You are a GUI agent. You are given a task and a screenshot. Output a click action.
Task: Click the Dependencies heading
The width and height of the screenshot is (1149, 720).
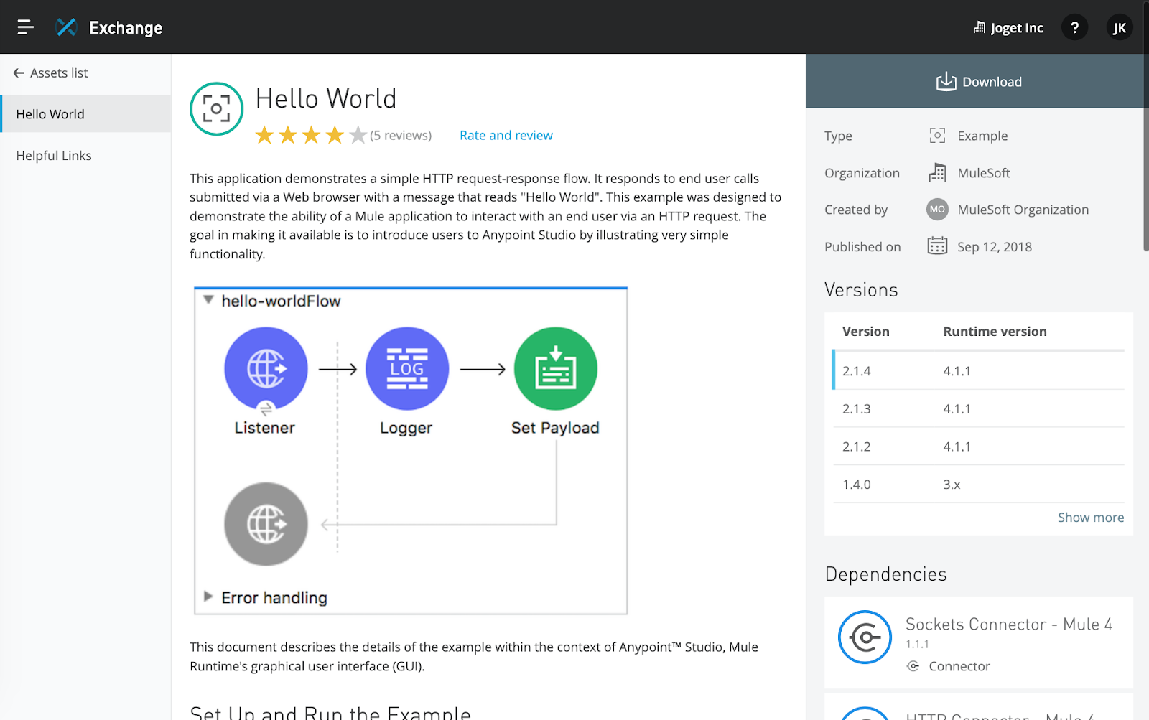pos(885,574)
